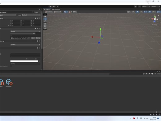
Task: Open the white color swatch picker
Action: [x=24, y=61]
